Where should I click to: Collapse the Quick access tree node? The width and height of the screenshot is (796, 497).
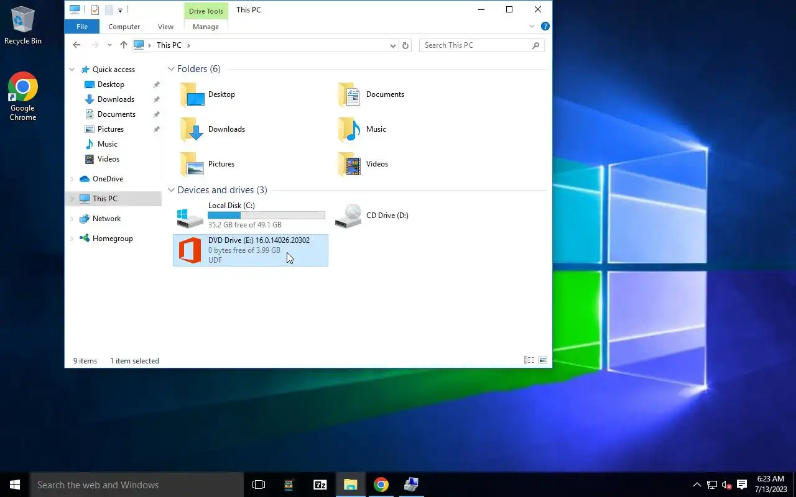[72, 70]
